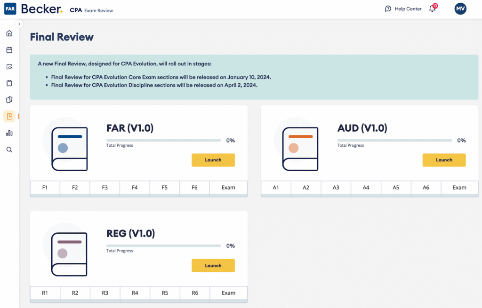Select the F3 tab under FAR
Viewport: 482px width, 308px height.
tap(105, 188)
